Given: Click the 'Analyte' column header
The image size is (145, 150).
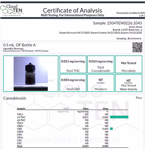Looking at the screenshot, I should pyautogui.click(x=21, y=109).
